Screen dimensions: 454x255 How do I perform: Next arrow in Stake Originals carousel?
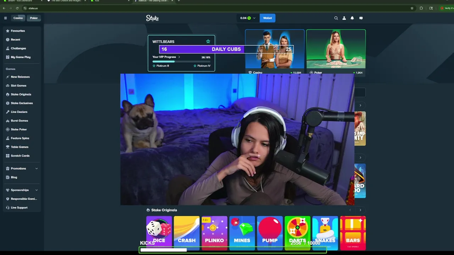pyautogui.click(x=360, y=210)
